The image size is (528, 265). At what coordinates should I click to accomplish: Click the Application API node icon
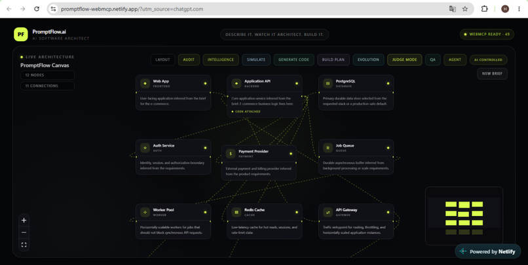tap(236, 83)
